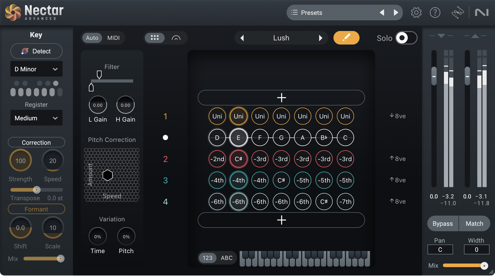Open the D Minor key dropdown
This screenshot has width=495, height=276.
(36, 69)
